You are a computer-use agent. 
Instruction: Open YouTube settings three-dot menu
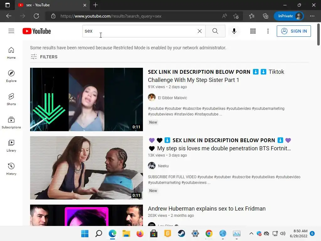tap(268, 31)
